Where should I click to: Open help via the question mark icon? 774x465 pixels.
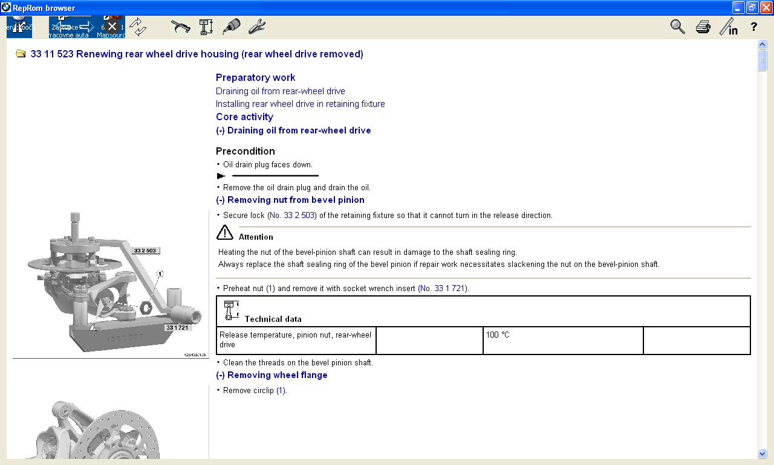[753, 27]
